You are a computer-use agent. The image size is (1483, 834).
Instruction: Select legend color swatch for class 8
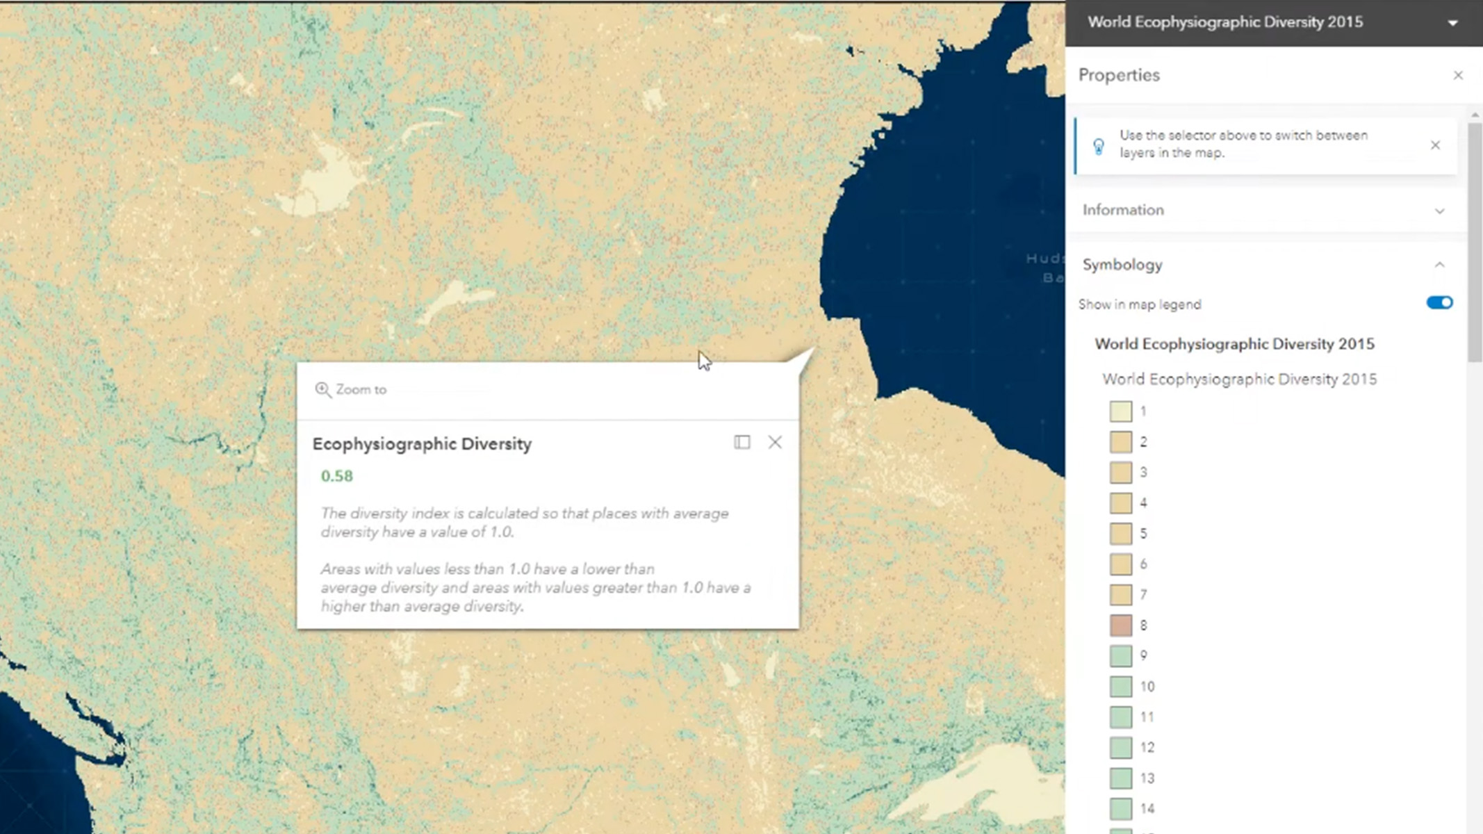click(x=1120, y=625)
